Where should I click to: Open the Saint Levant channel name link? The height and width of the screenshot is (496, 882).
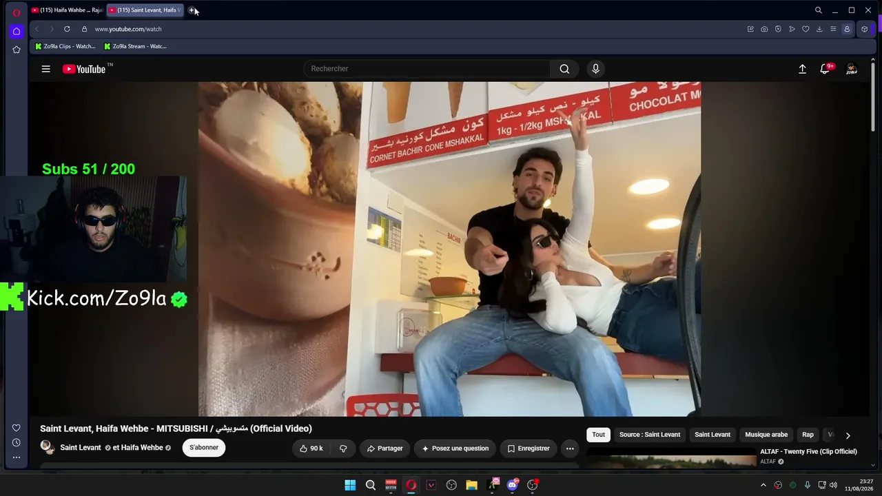(x=81, y=448)
